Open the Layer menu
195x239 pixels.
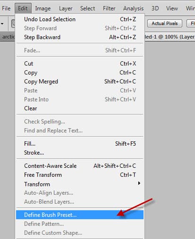coord(66,8)
